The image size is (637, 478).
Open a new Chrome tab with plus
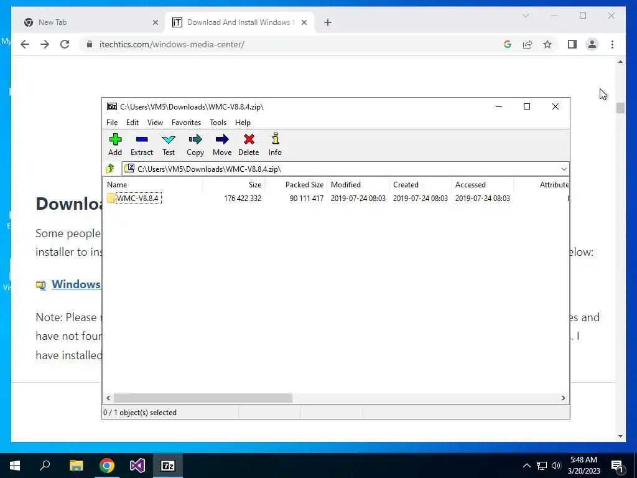pos(328,22)
